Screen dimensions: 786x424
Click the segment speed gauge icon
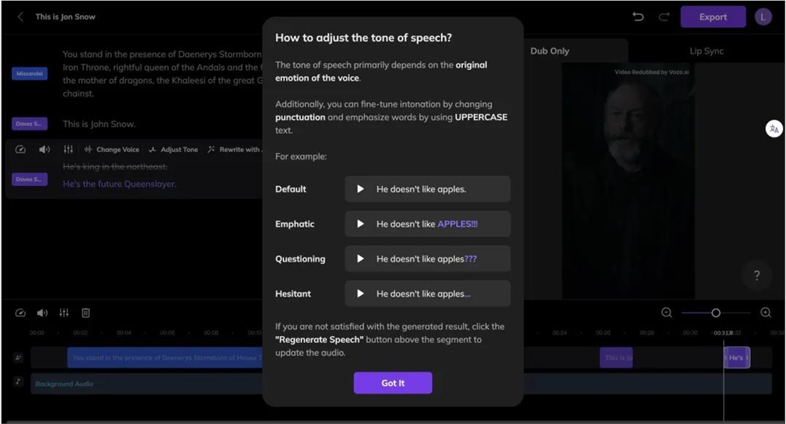[20, 149]
